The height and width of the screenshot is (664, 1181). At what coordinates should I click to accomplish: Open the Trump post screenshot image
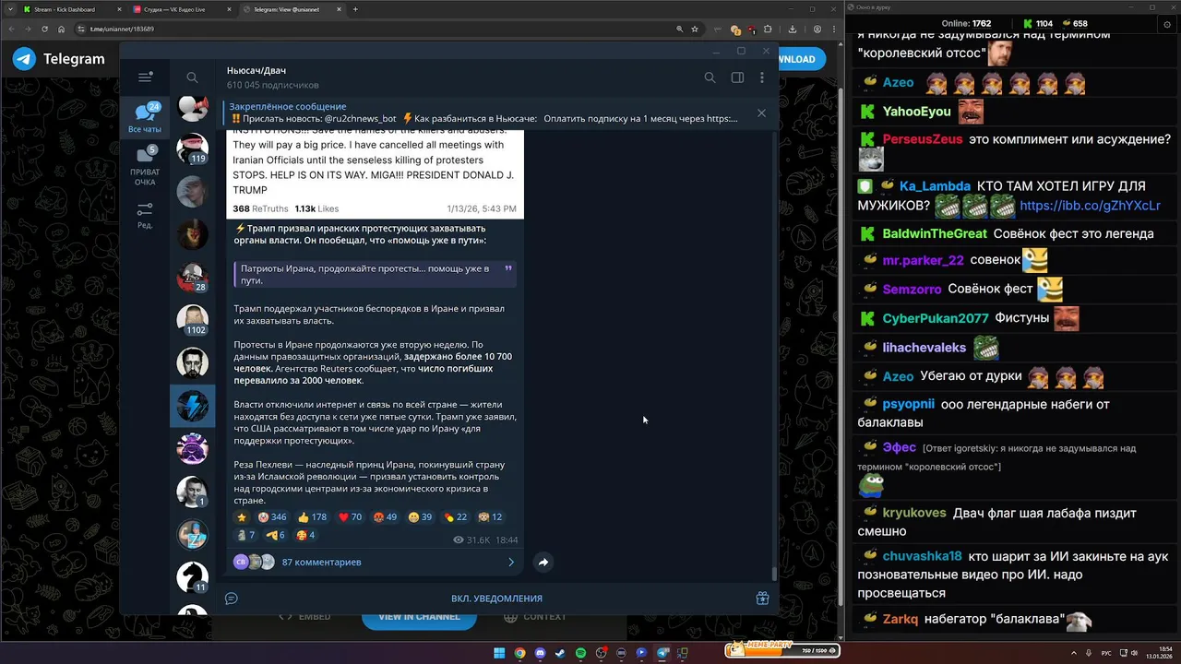tap(375, 173)
